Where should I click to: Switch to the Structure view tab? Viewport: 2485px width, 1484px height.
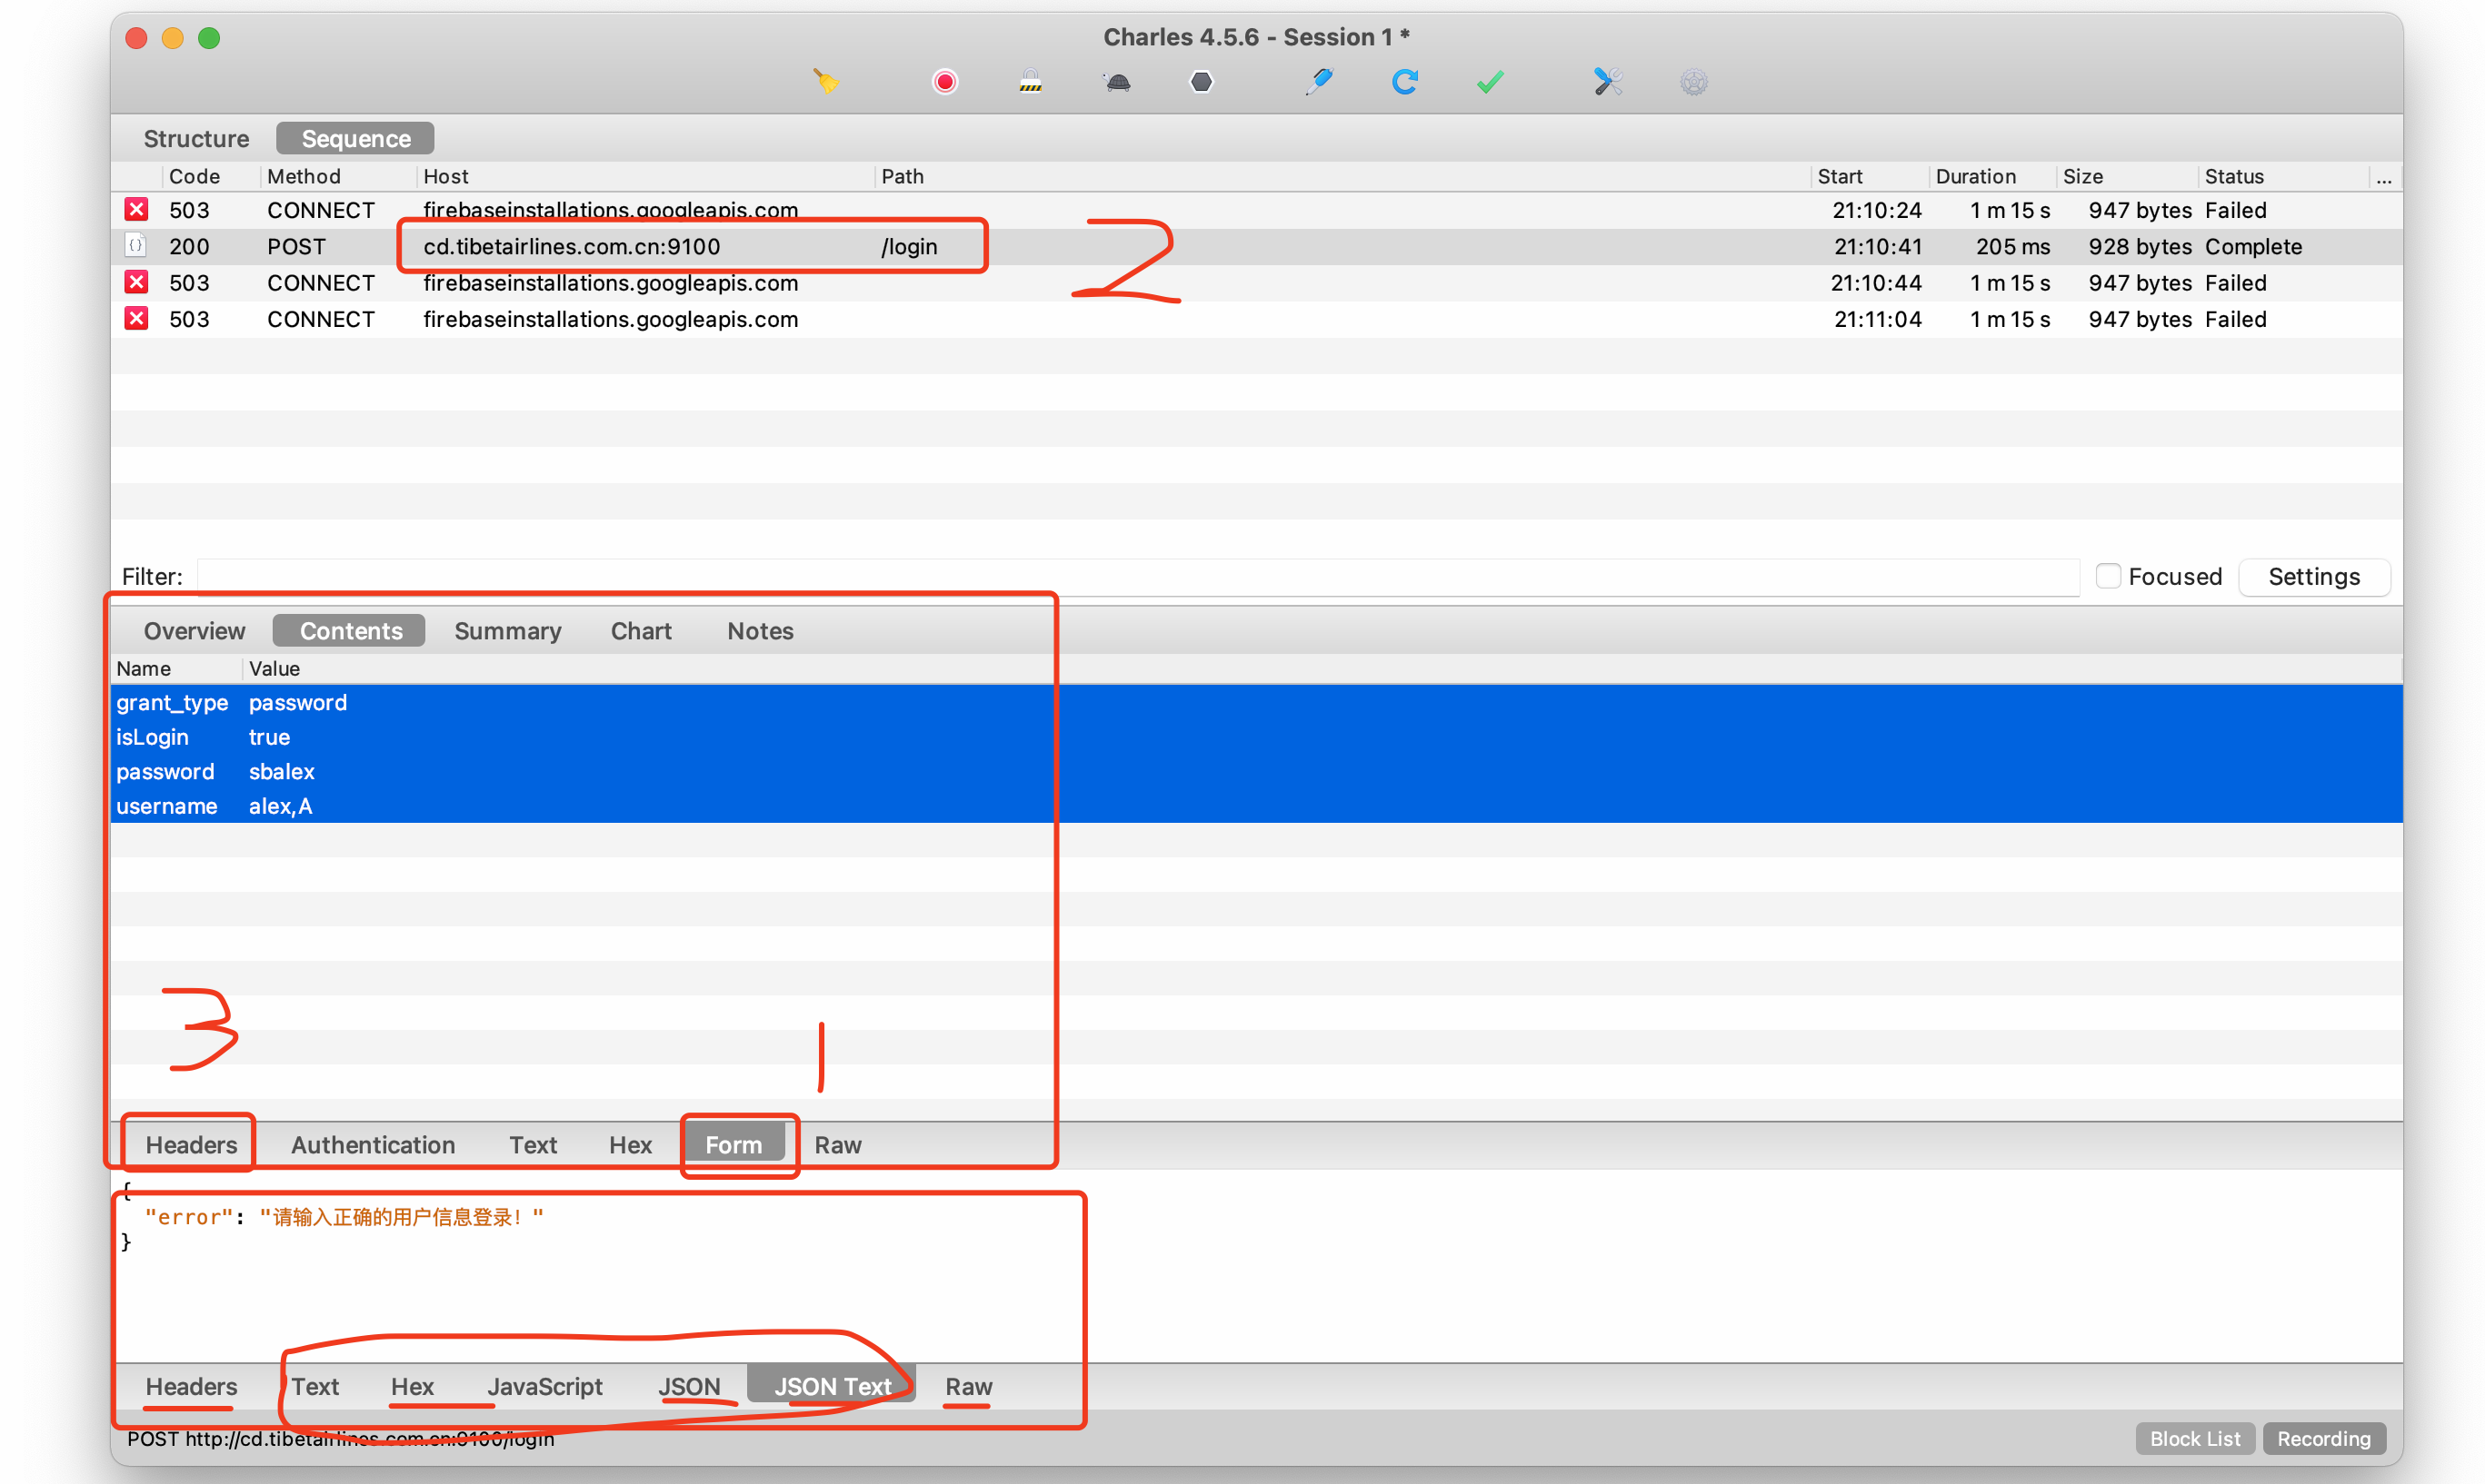pos(196,138)
